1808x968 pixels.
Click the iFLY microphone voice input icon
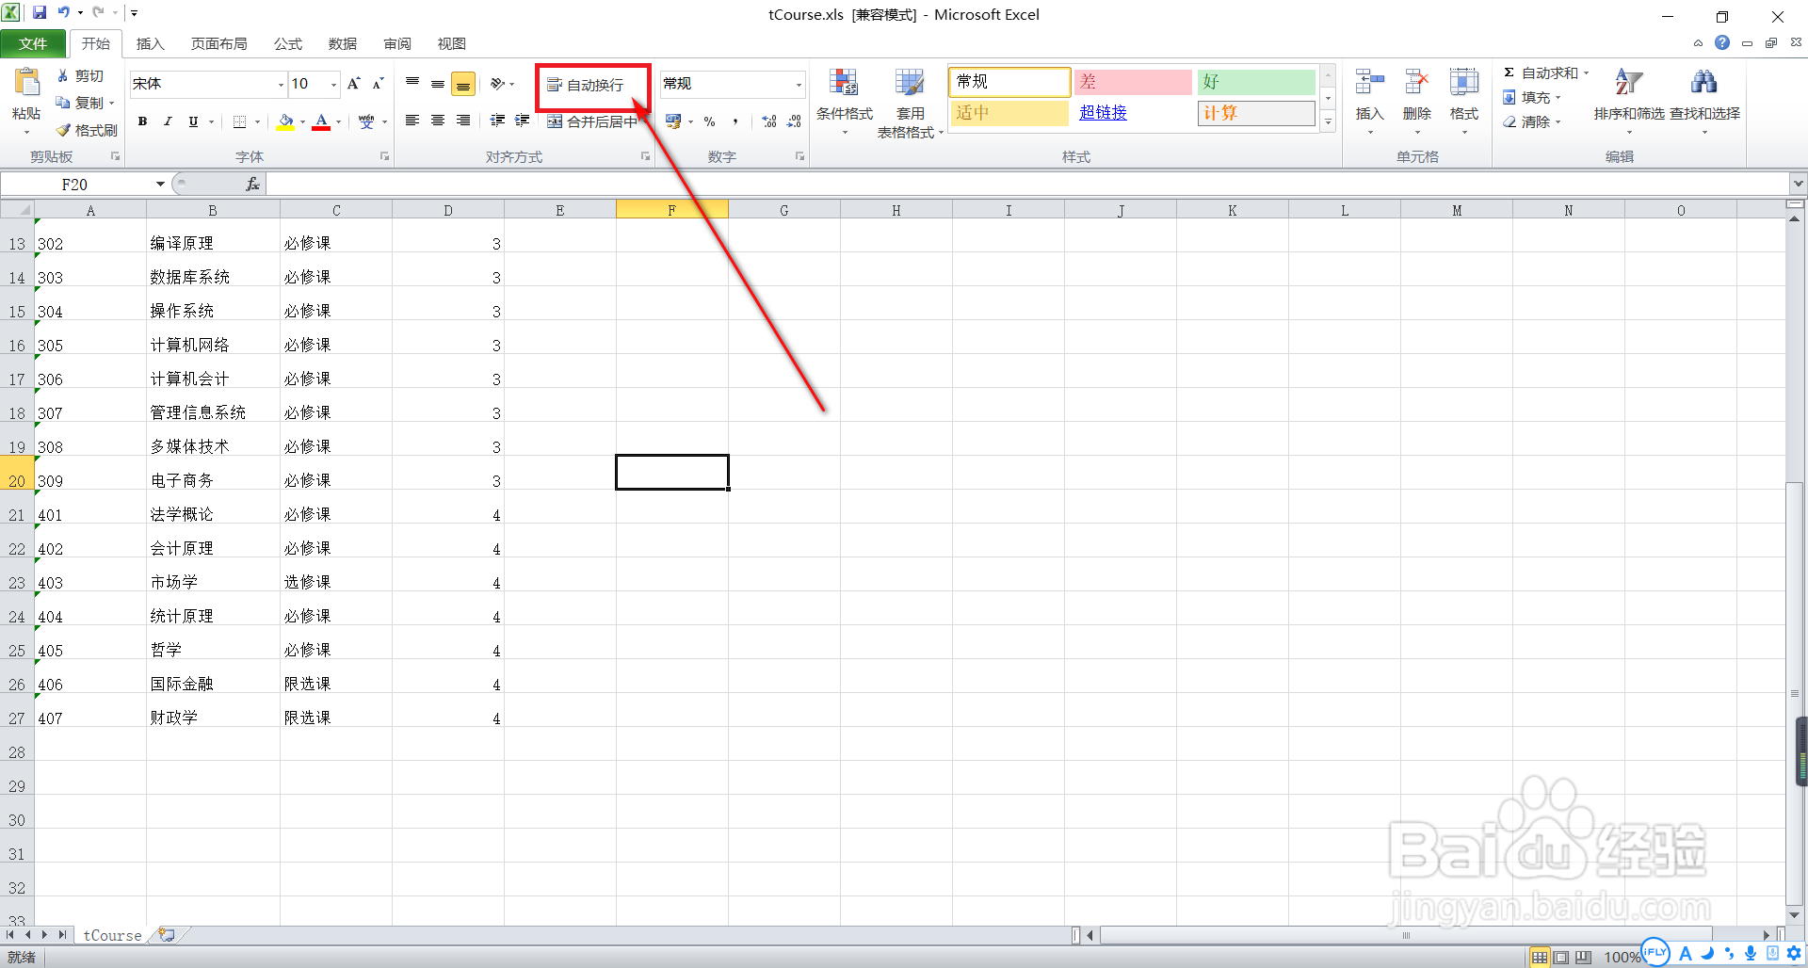coord(1751,953)
